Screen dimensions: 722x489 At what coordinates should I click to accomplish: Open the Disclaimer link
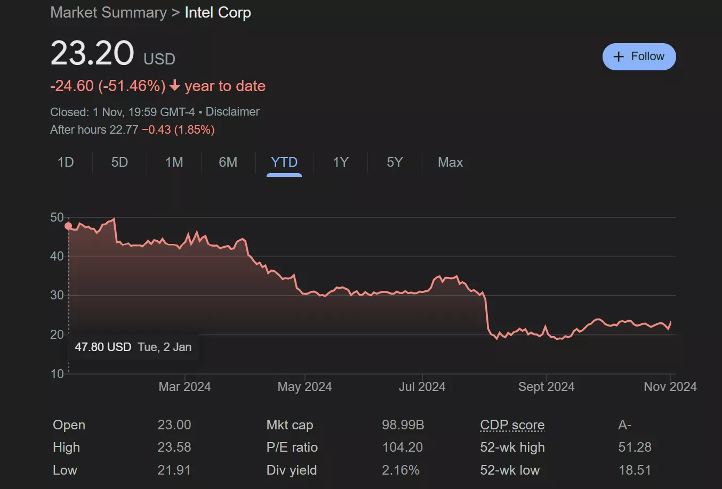pyautogui.click(x=232, y=112)
